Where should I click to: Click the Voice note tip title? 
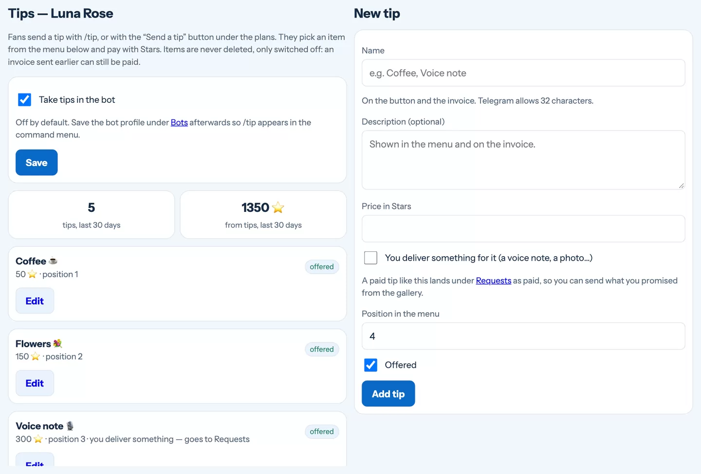coord(39,426)
